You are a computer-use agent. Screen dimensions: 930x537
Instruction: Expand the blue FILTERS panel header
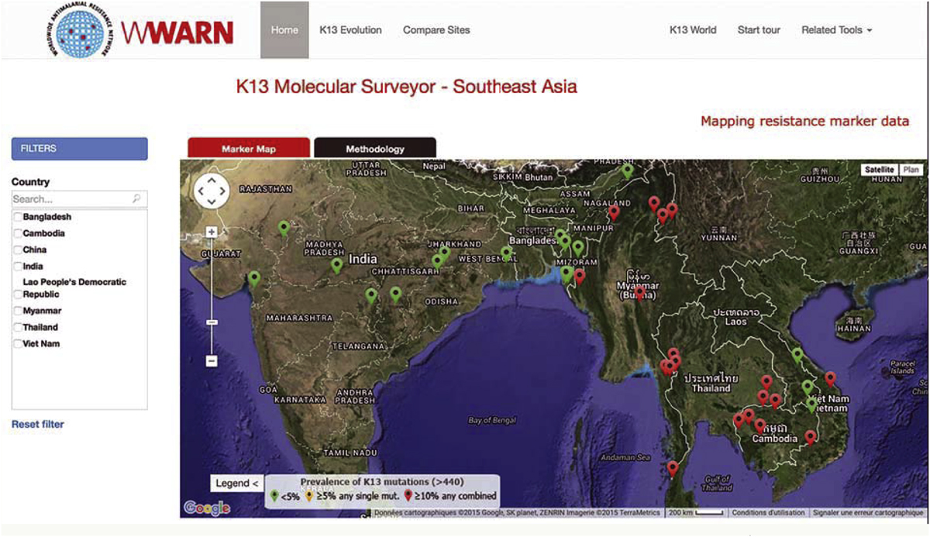79,149
